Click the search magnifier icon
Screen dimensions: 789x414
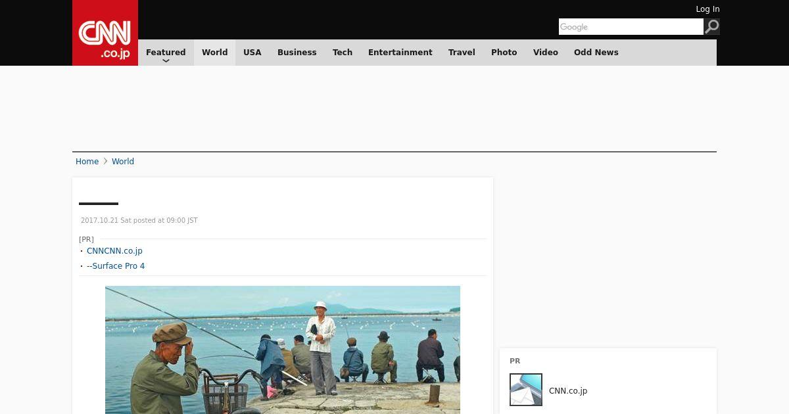(x=712, y=27)
